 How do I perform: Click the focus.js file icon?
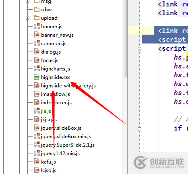(x=37, y=60)
